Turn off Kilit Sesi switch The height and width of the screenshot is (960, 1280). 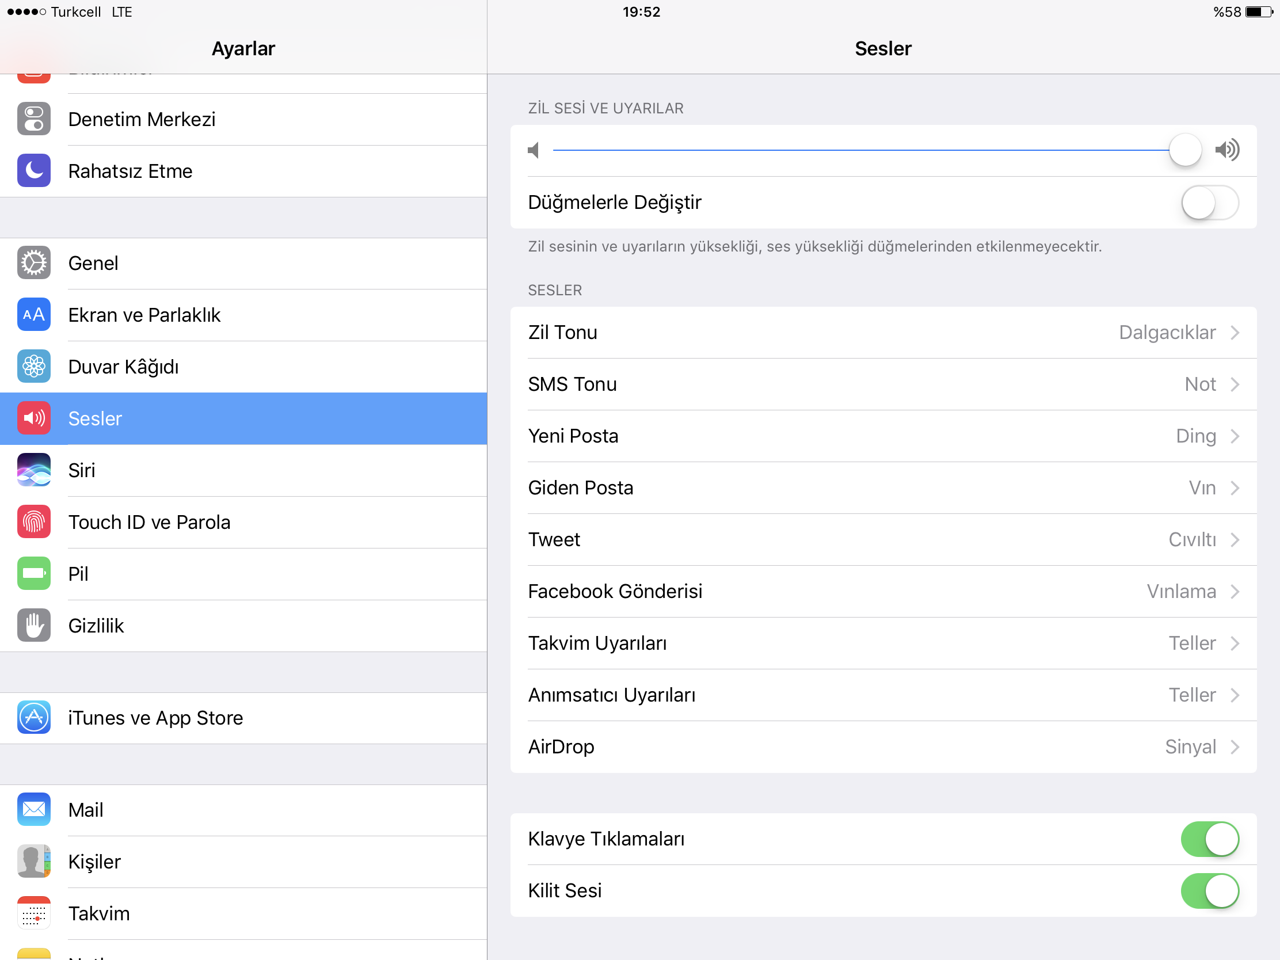tap(1209, 890)
